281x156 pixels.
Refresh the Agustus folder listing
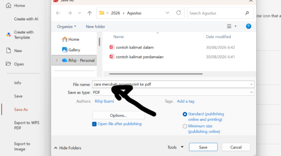[x=179, y=13]
